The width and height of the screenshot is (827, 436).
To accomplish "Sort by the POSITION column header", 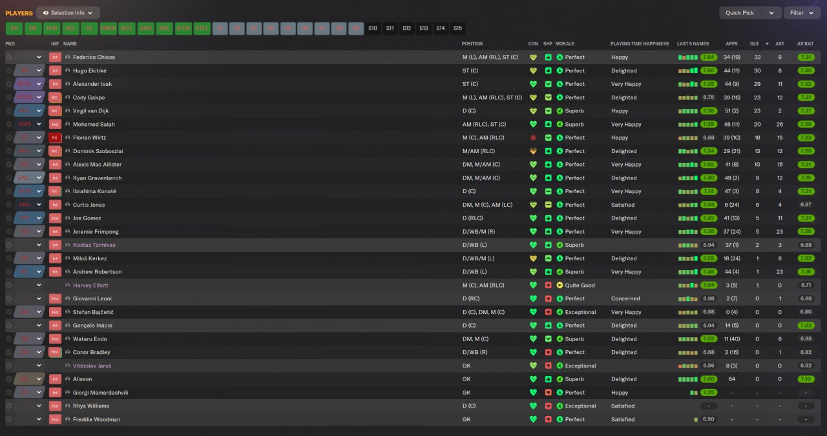I will 472,44.
